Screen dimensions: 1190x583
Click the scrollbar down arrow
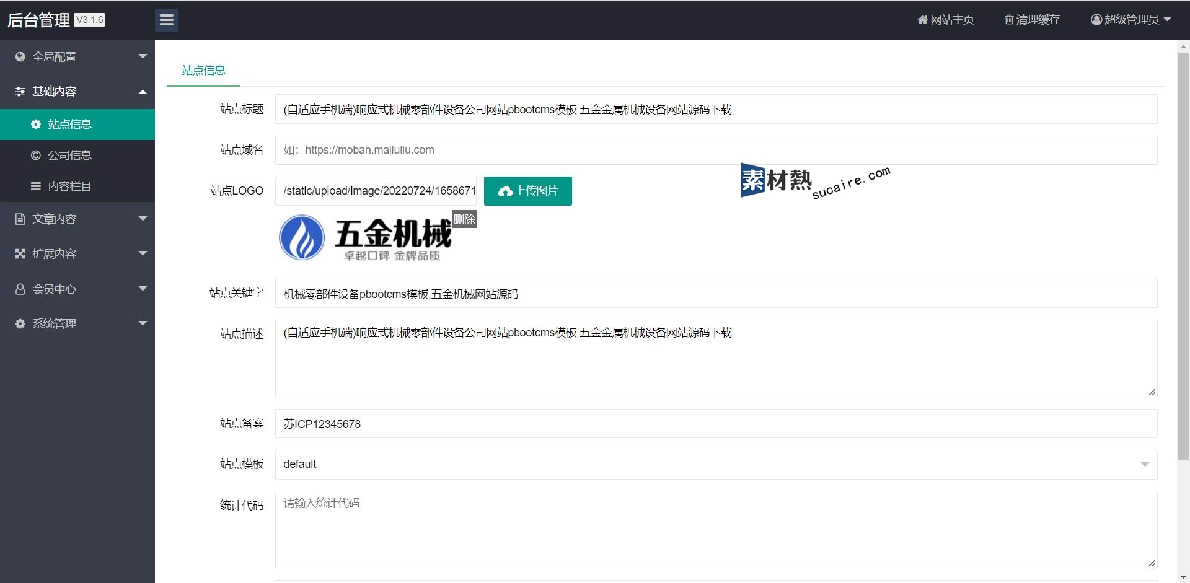pos(1183,577)
